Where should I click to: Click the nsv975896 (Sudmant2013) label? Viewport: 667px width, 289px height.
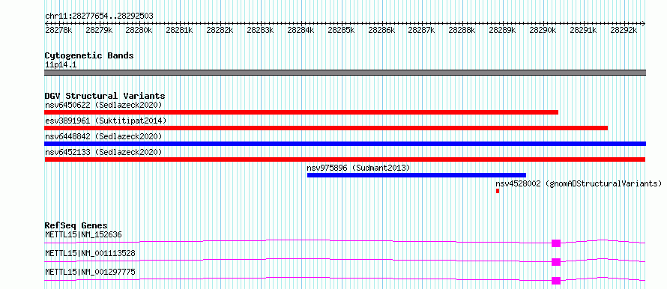point(358,168)
